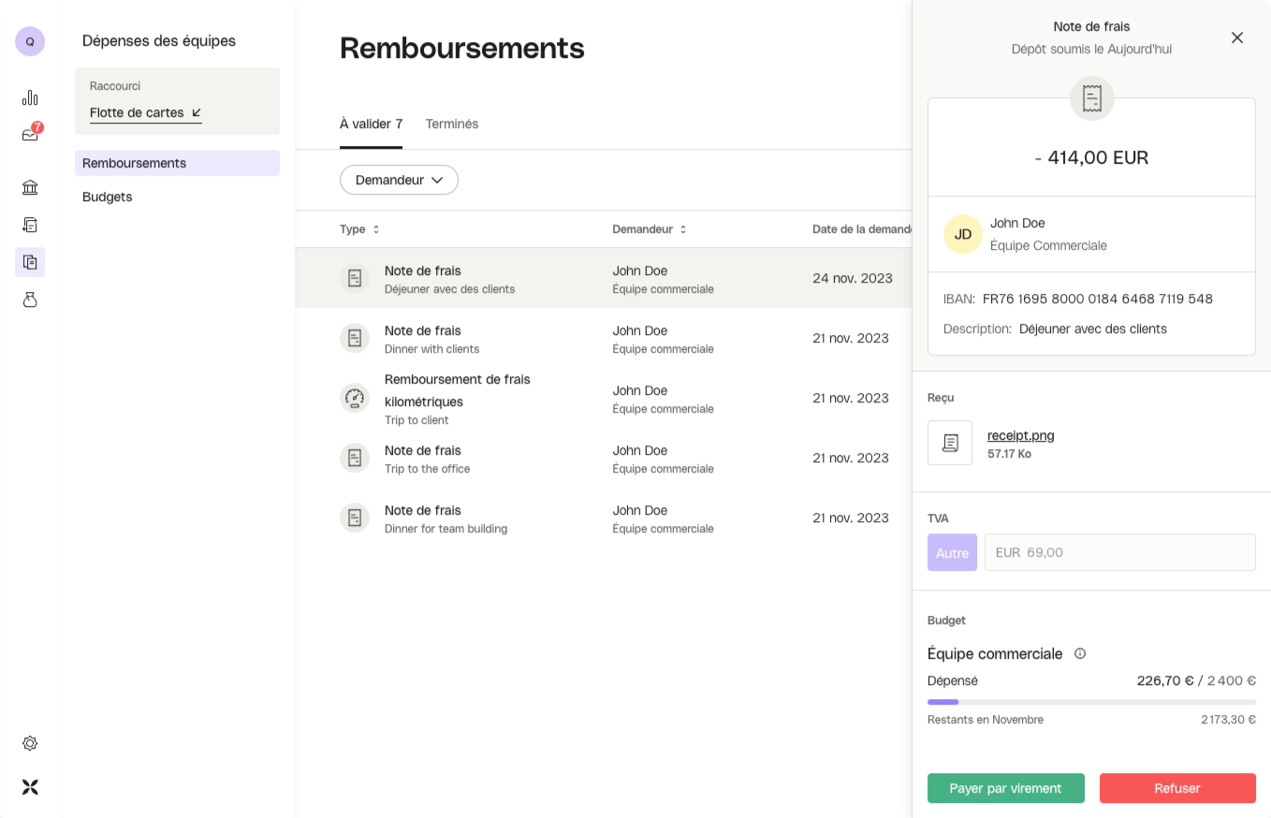The width and height of the screenshot is (1271, 818).
Task: Open the receipt.png file thumbnail icon
Action: (x=950, y=443)
